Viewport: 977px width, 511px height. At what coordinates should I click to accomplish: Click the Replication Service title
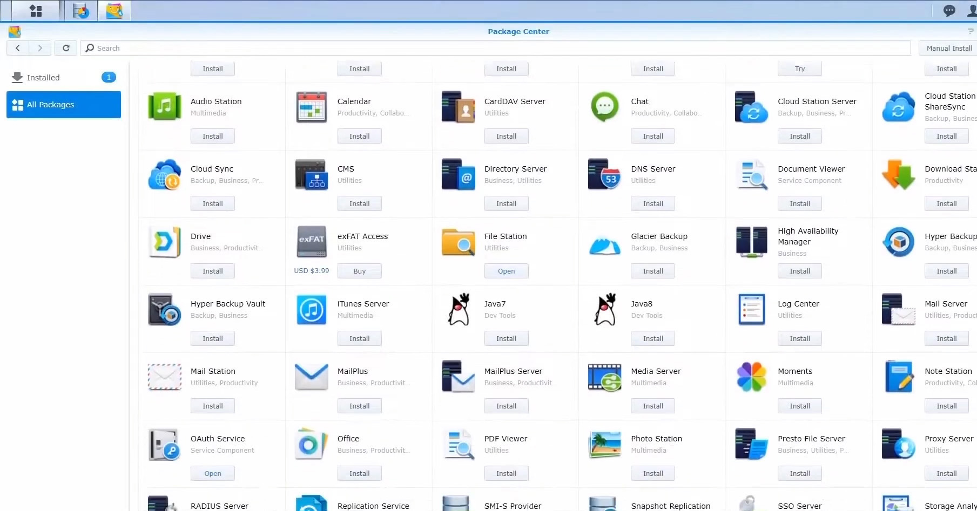[373, 506]
